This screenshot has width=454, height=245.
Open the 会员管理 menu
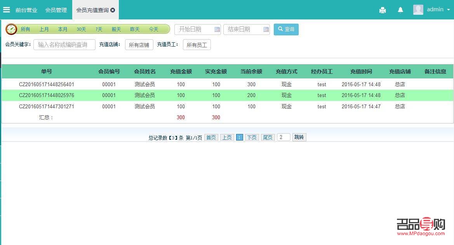(56, 10)
